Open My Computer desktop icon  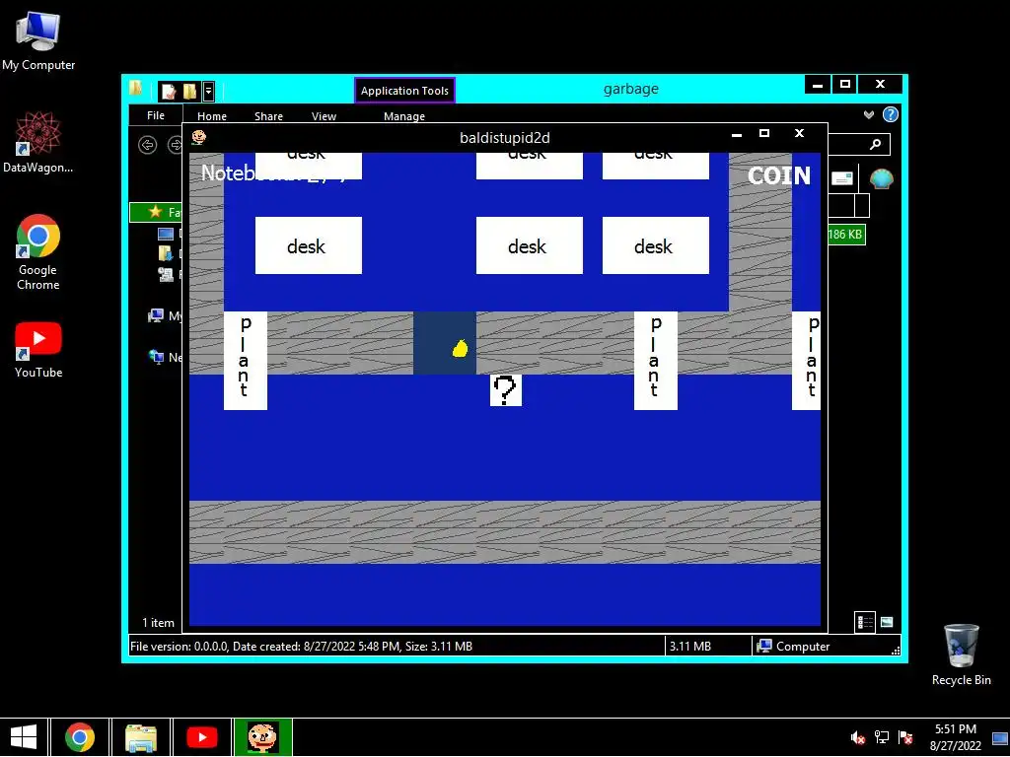point(38,41)
